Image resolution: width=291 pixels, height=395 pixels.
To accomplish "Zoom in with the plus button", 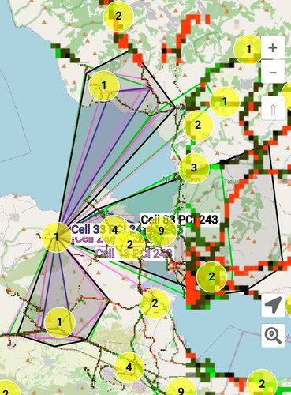I will pyautogui.click(x=273, y=47).
